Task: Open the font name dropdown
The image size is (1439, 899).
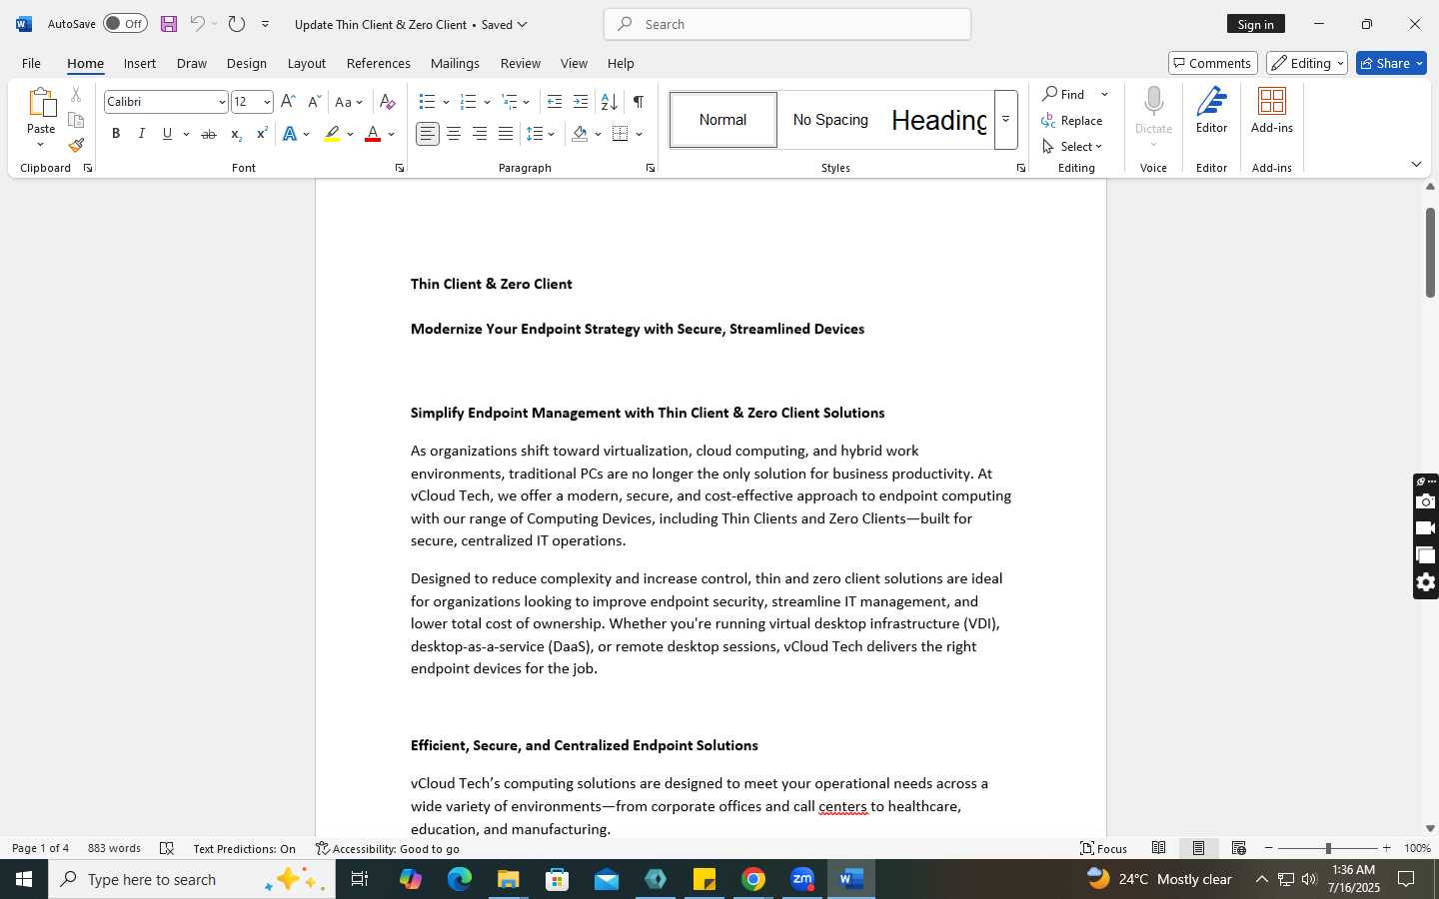Action: click(x=222, y=102)
